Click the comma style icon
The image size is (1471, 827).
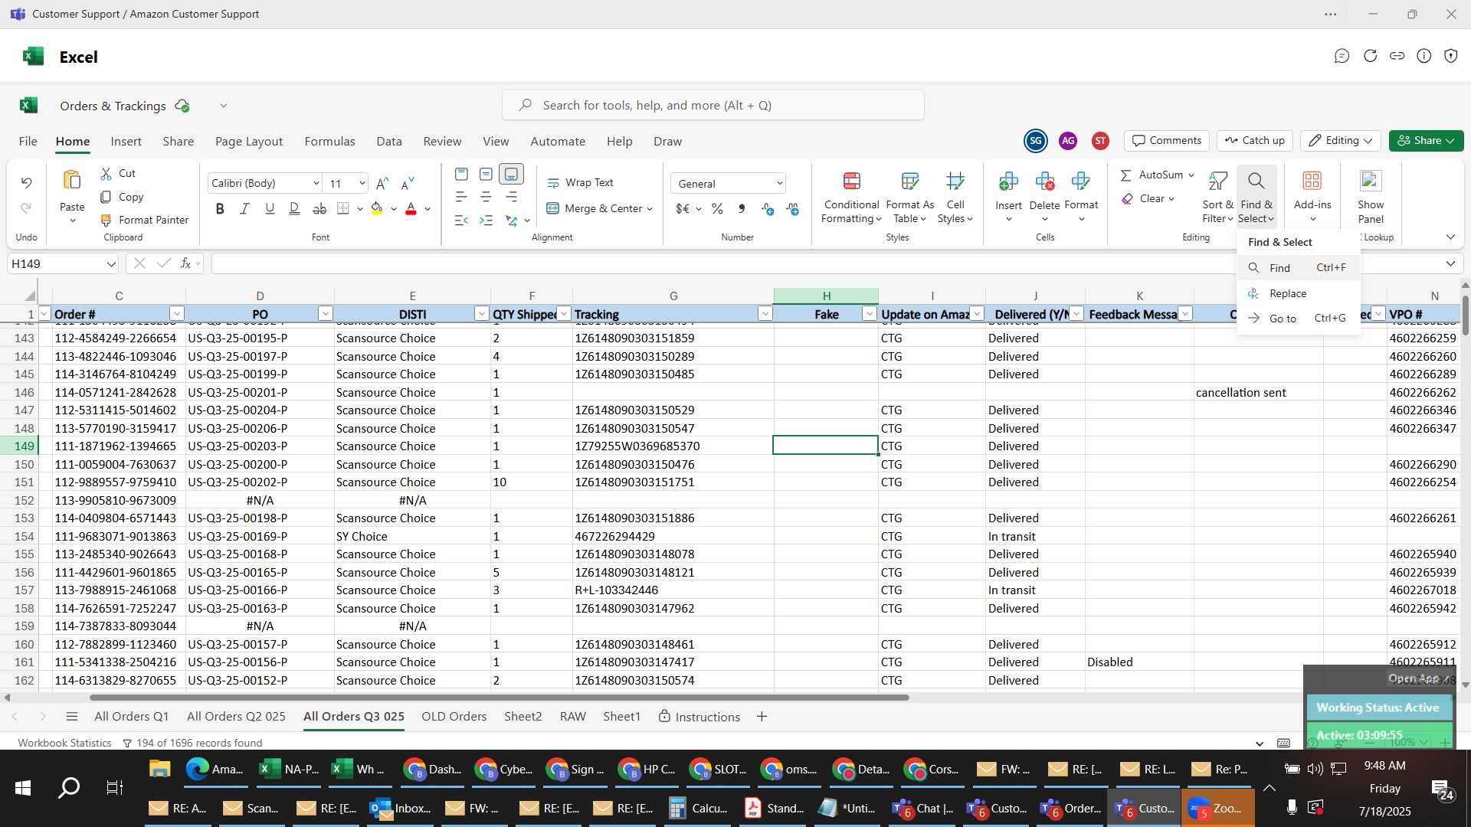742,208
